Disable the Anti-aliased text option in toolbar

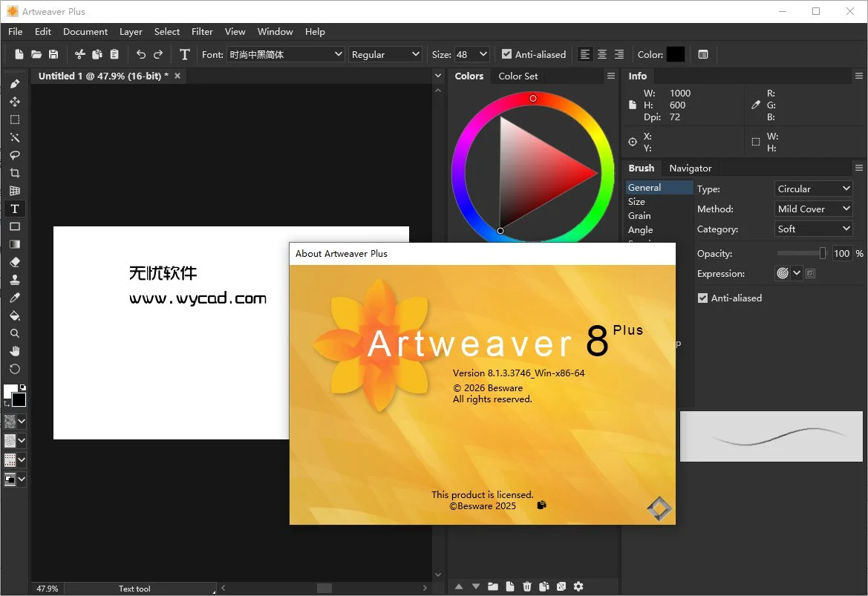(x=508, y=53)
